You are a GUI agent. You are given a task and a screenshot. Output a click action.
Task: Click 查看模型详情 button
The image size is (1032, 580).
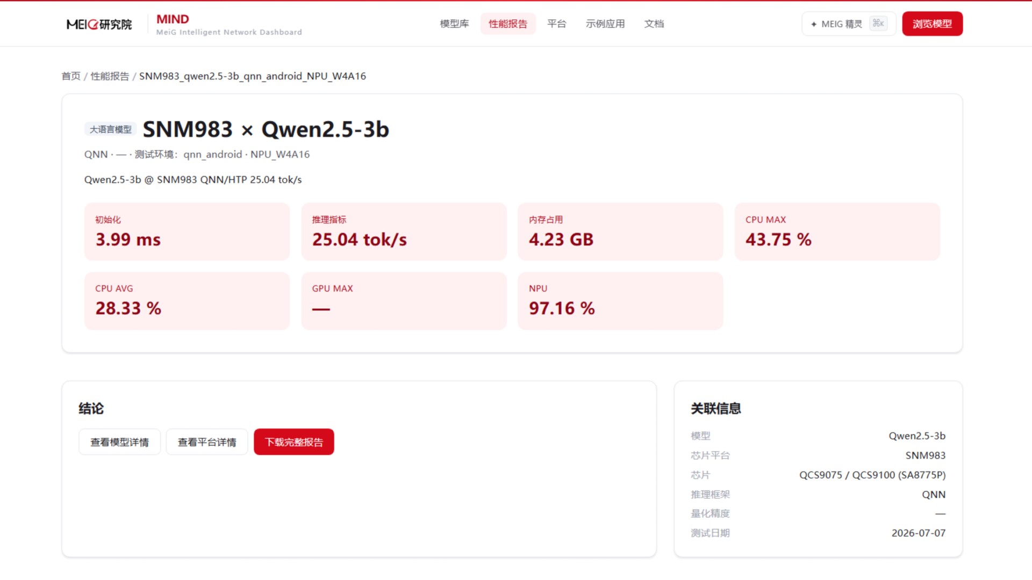119,442
